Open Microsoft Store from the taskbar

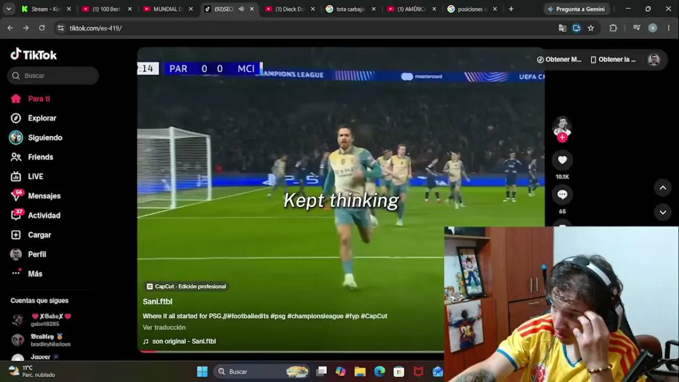399,371
